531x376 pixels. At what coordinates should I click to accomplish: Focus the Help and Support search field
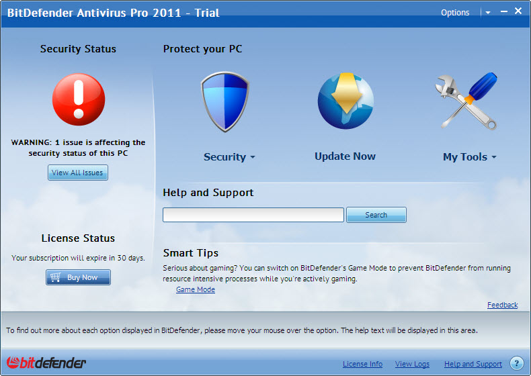tap(253, 215)
